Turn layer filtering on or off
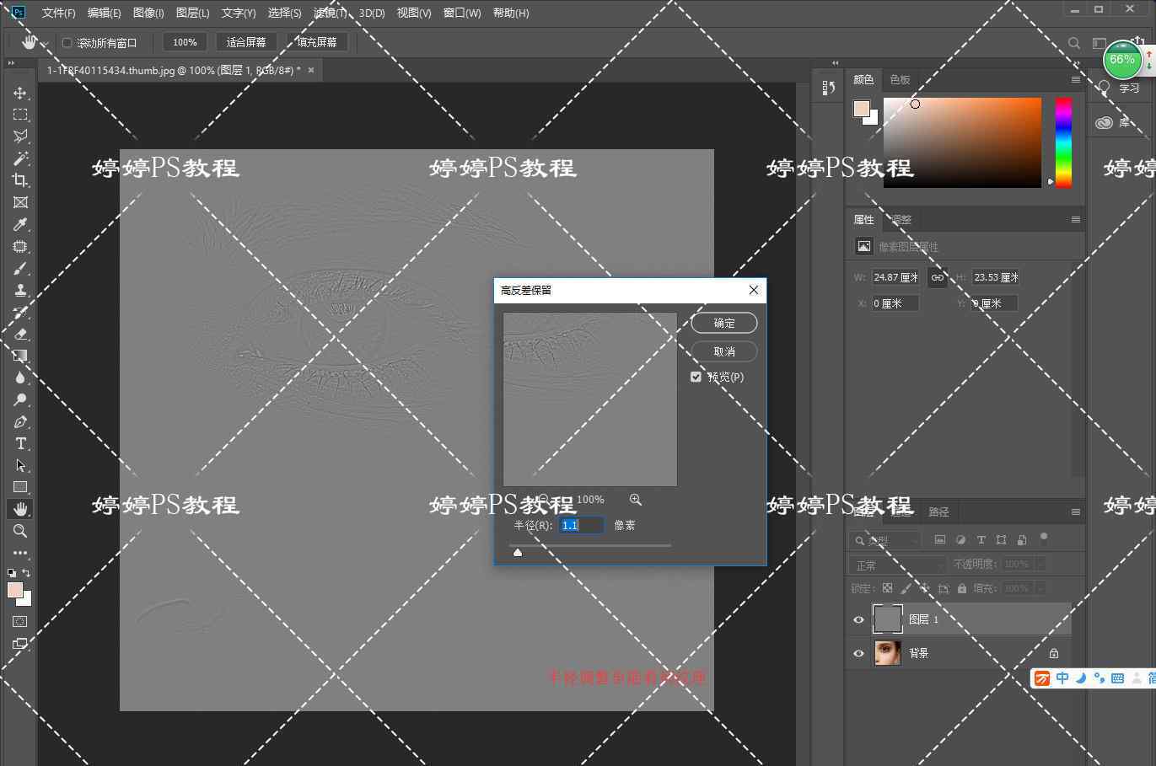The width and height of the screenshot is (1156, 766). tap(1044, 538)
